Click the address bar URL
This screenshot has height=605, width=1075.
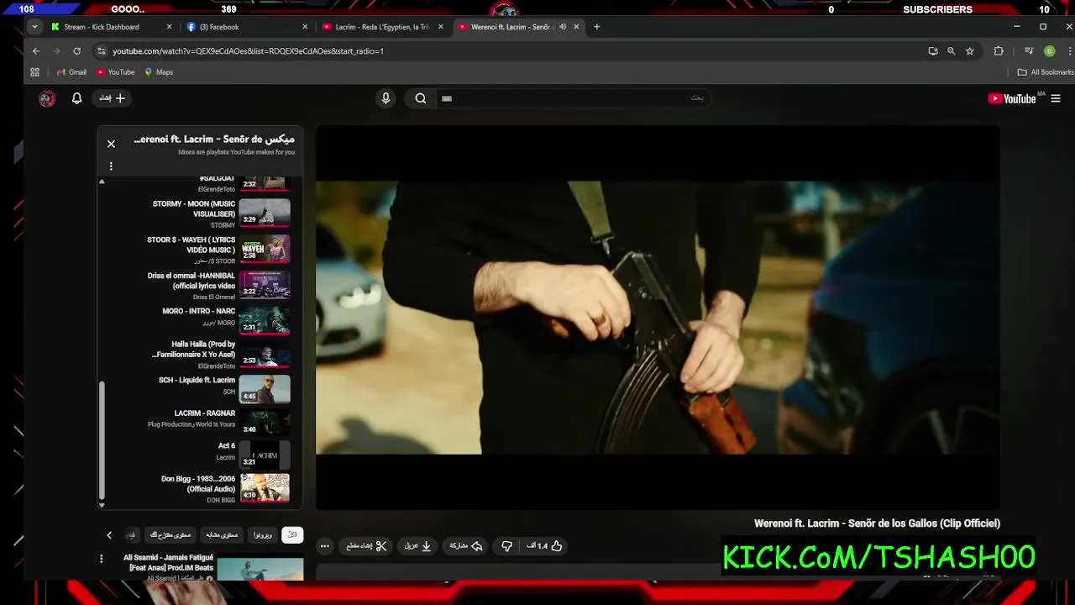(x=248, y=51)
